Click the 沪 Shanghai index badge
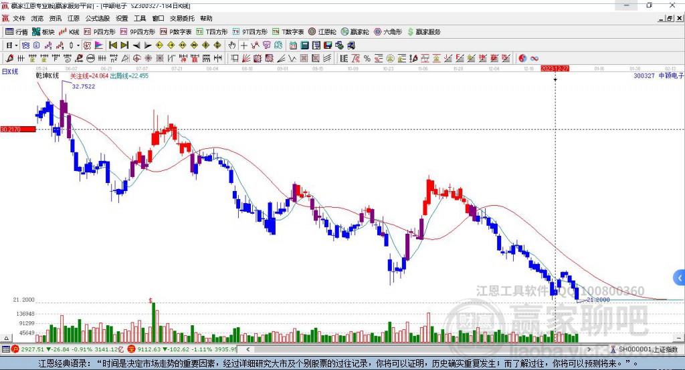The image size is (685, 370). pyautogui.click(x=15, y=349)
